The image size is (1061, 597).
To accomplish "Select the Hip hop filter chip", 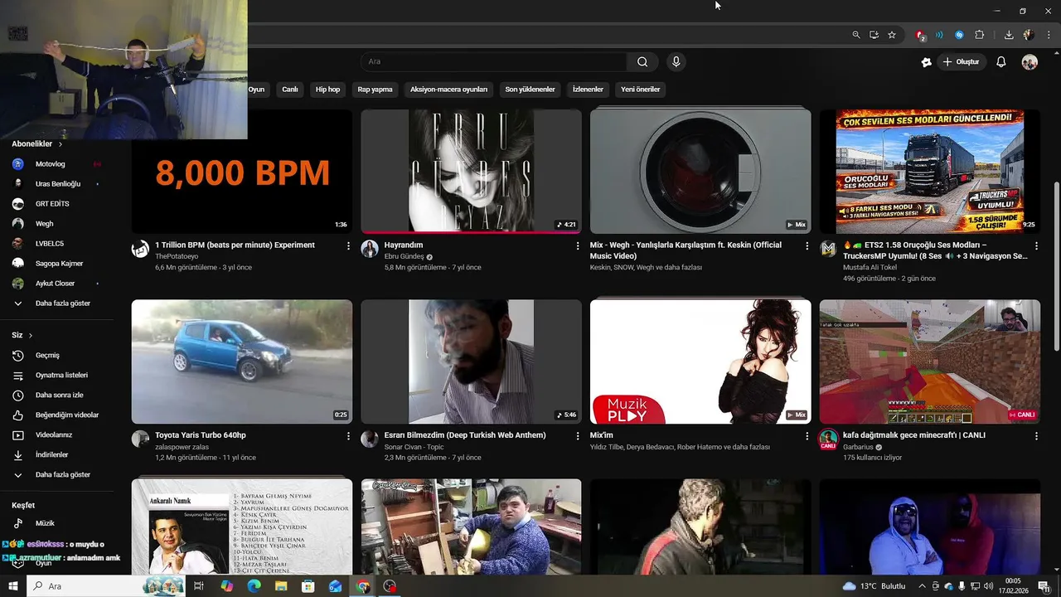I will [327, 90].
